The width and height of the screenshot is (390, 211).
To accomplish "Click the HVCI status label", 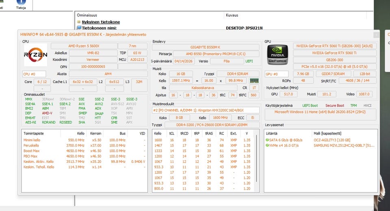I will 367,106.
